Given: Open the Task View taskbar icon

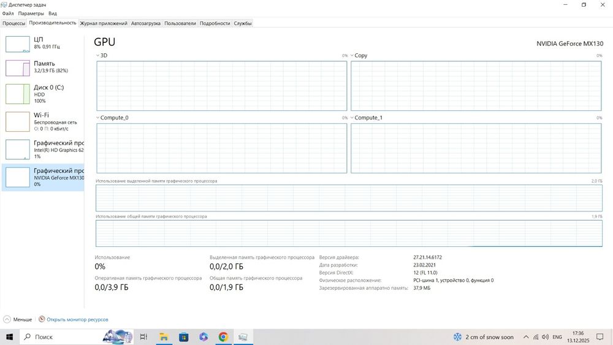Looking at the screenshot, I should coord(143,337).
